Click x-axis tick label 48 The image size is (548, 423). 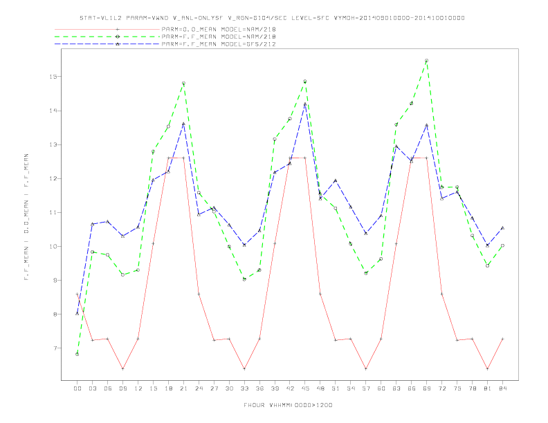(320, 388)
